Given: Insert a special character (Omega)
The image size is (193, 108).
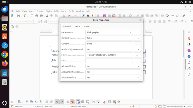Looking at the screenshot, I should click(130, 16).
